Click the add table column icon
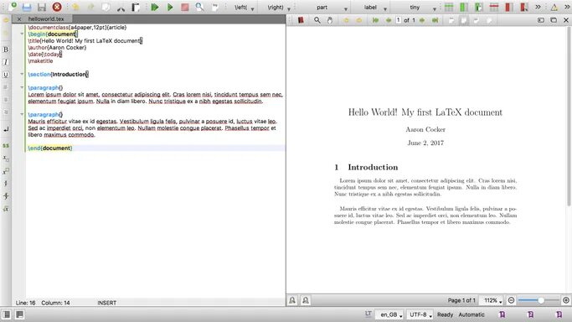The height and width of the screenshot is (322, 572). click(x=464, y=7)
